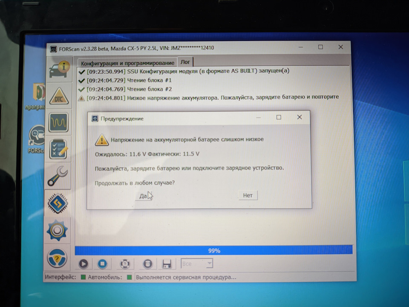Click "Да" to continue anyway
The width and height of the screenshot is (409, 307).
pos(143,196)
